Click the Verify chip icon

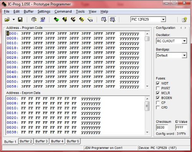point(90,20)
